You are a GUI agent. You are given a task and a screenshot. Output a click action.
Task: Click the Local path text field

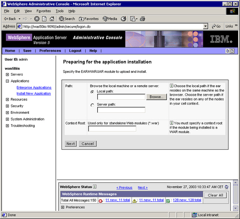[121, 97]
